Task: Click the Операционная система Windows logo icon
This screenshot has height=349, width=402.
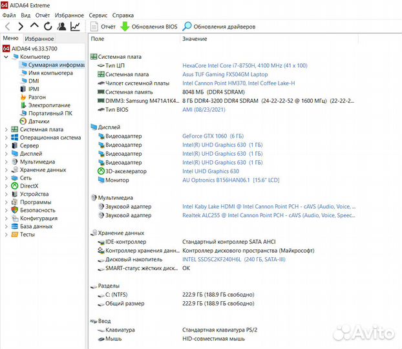Action: tap(15, 138)
